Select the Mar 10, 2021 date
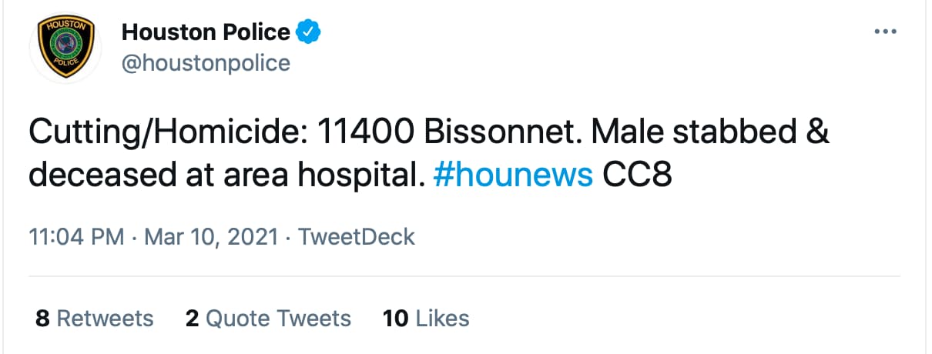This screenshot has width=932, height=354. [209, 236]
